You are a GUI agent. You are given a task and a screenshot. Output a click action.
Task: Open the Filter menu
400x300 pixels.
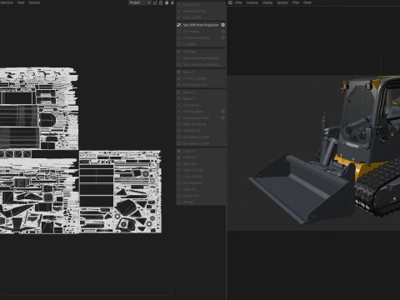pyautogui.click(x=296, y=2)
